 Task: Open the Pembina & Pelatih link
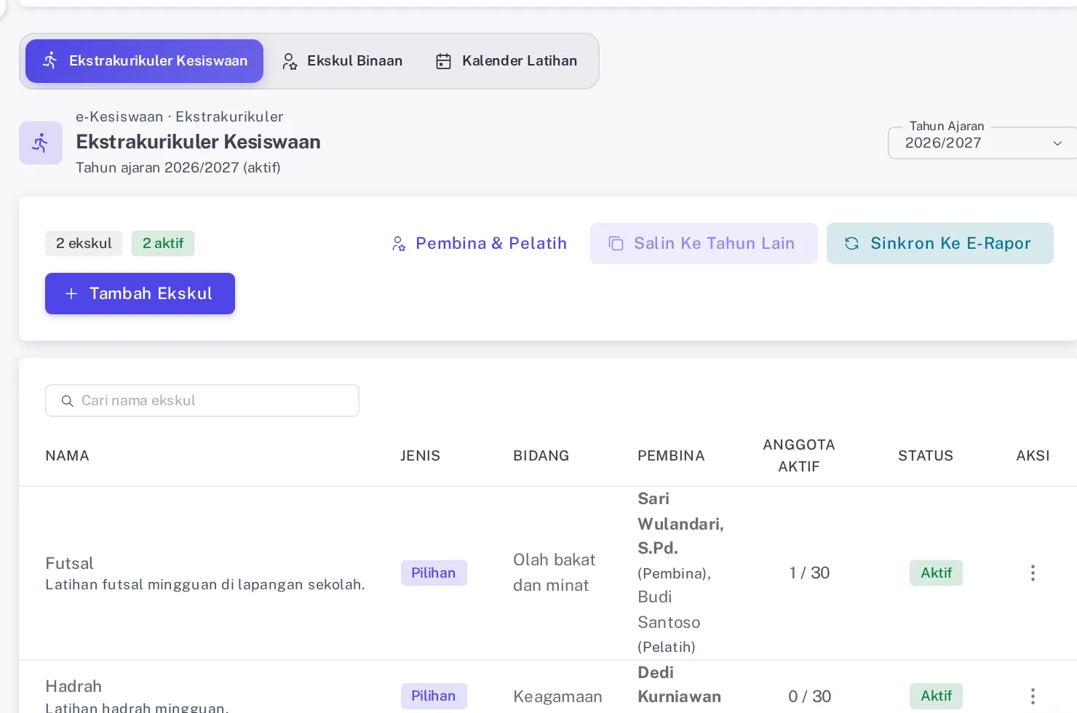tap(479, 244)
